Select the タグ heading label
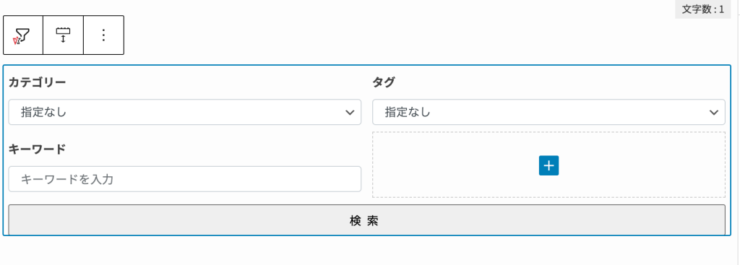 [x=384, y=82]
